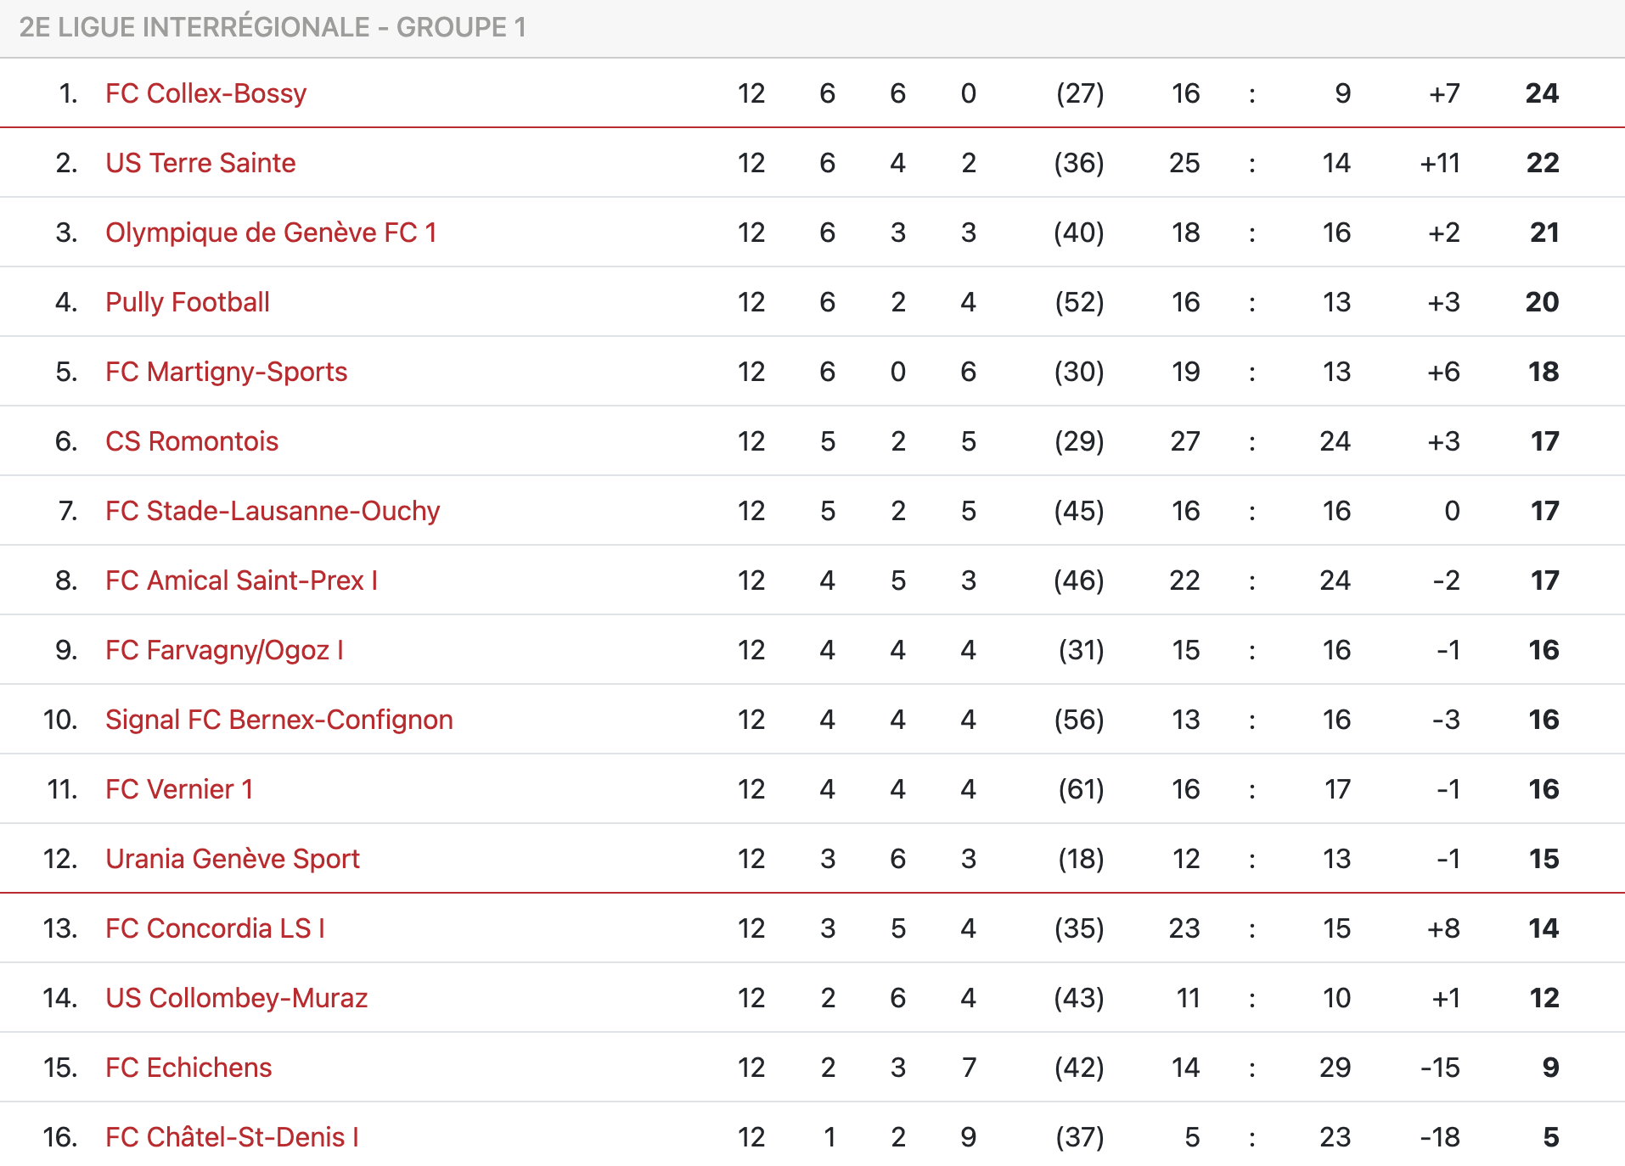
Task: Click Signal FC Bernex-Confignon team name
Action: 278,720
